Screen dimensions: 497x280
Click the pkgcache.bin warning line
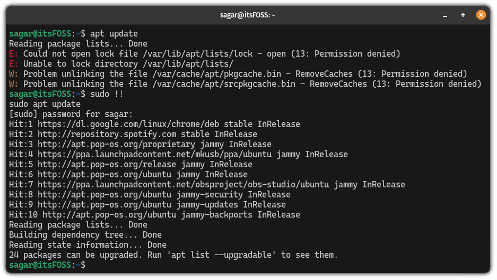[x=244, y=74]
